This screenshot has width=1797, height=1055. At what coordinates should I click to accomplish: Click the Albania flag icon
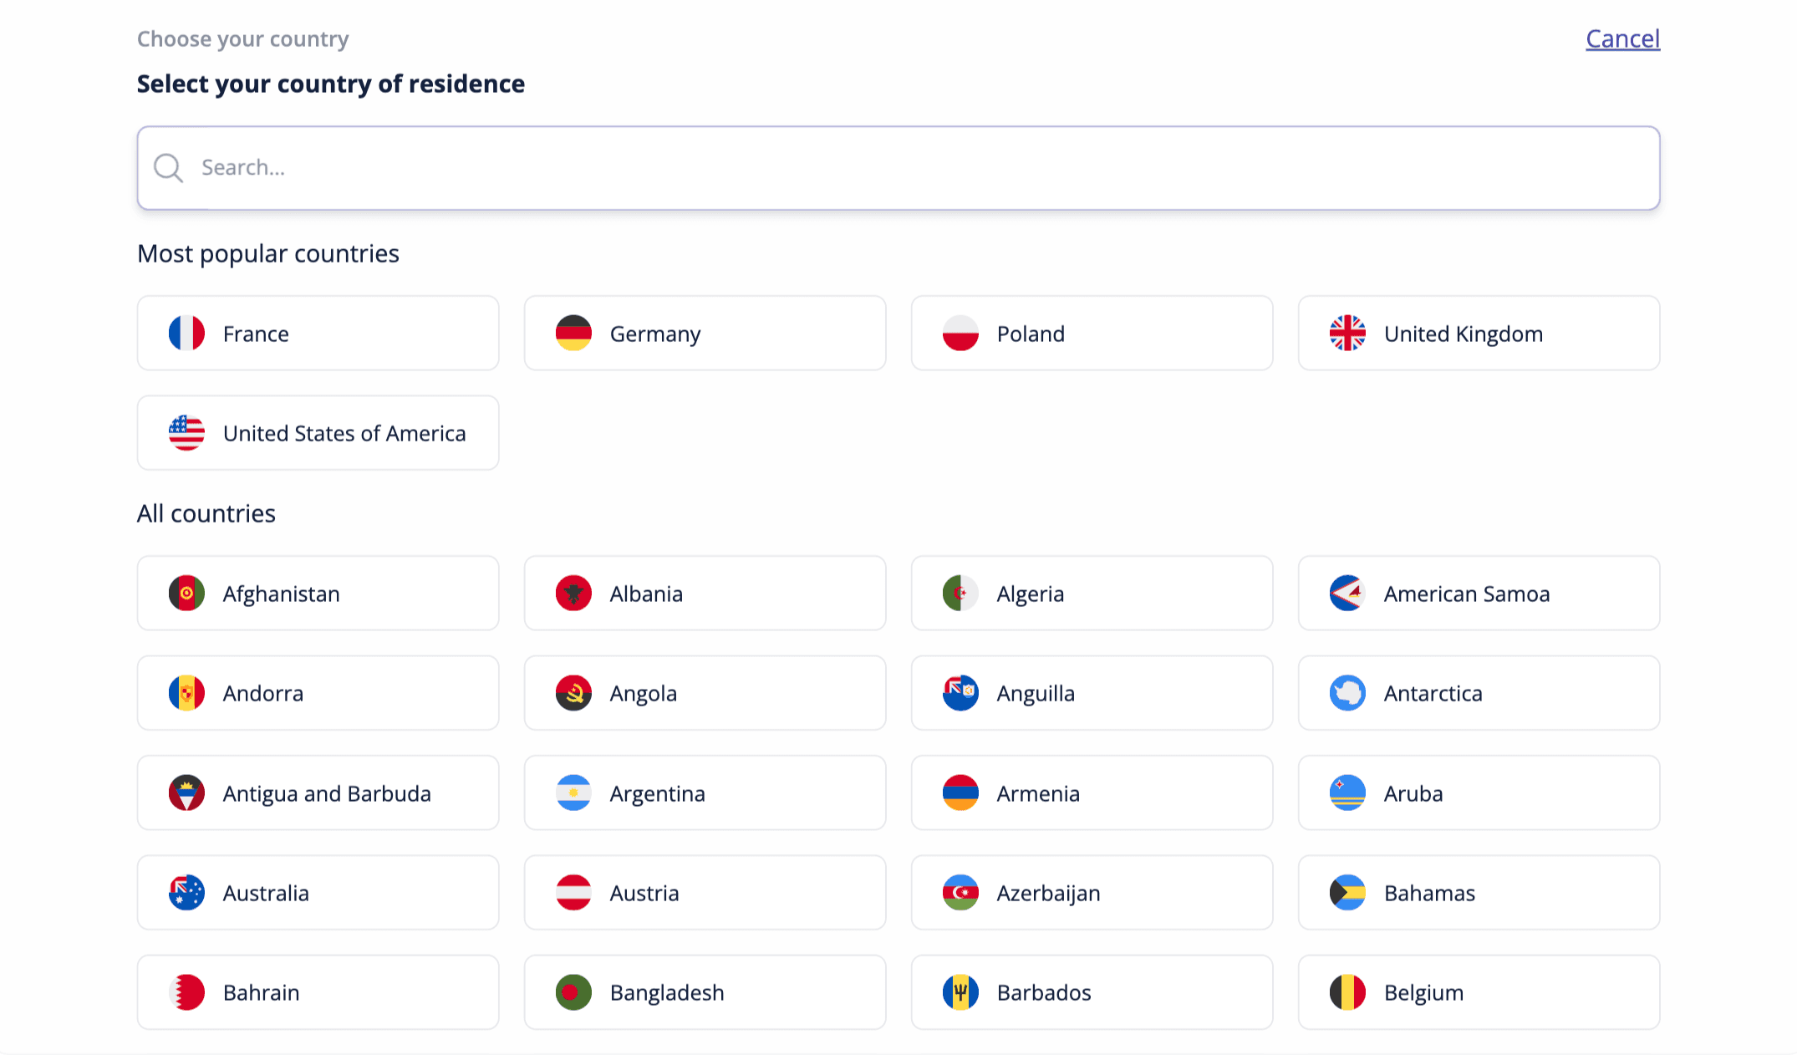(x=573, y=594)
